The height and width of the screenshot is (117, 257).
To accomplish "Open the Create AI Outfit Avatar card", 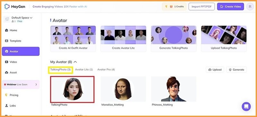I will [73, 38].
